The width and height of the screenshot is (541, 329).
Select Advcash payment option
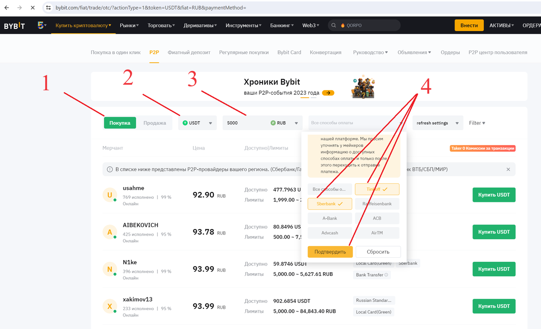(x=330, y=233)
